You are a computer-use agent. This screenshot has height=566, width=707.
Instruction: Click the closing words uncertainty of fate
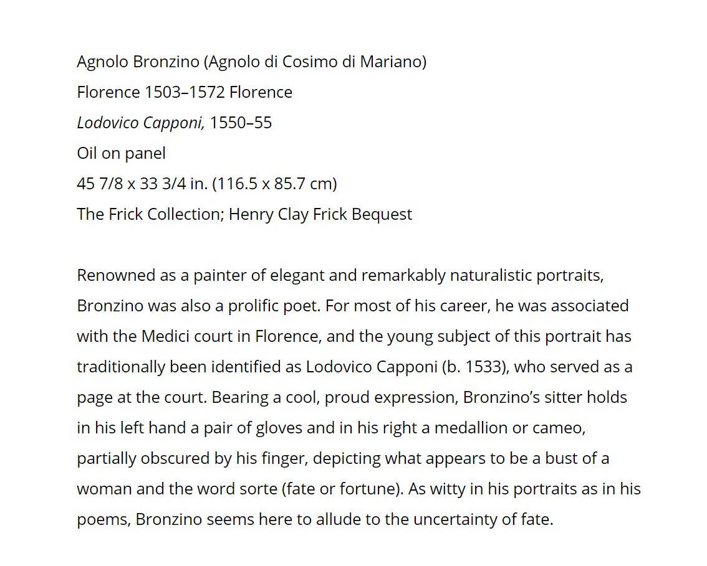483,520
